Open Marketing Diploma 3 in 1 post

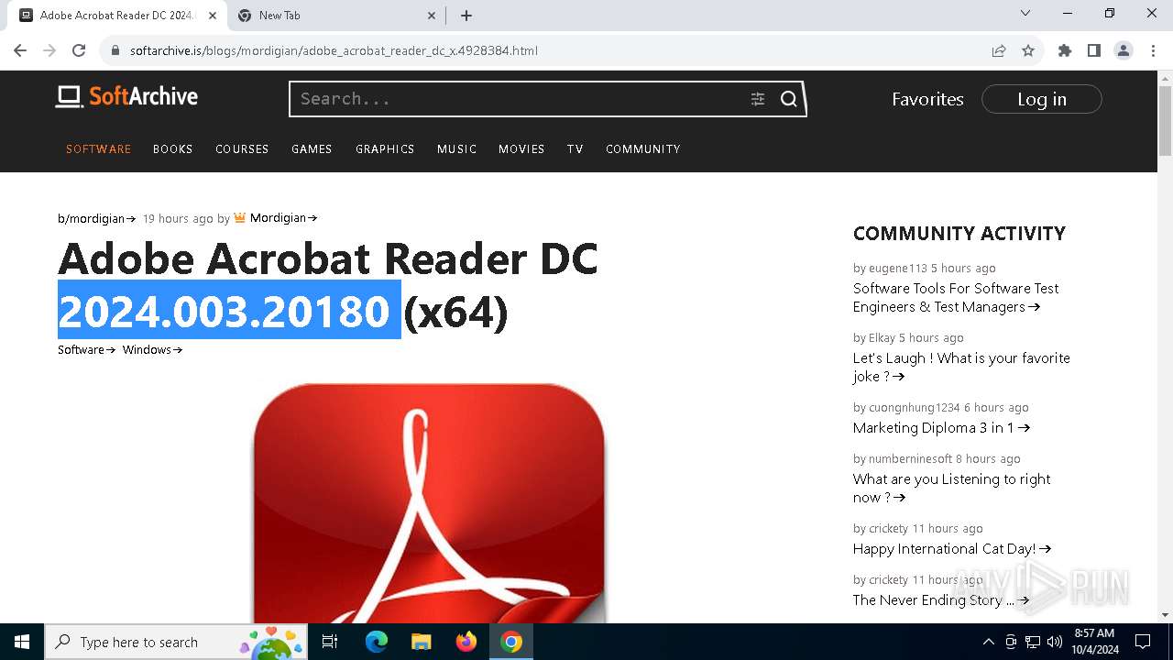pos(941,428)
